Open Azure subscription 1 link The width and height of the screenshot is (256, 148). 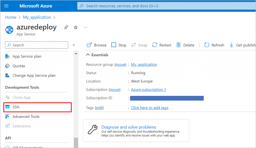point(148,90)
